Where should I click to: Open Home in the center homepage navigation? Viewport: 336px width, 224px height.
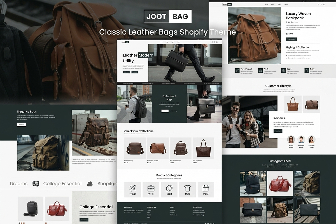[161, 42]
